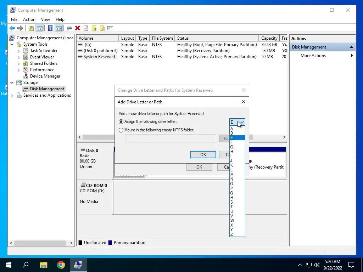The image size is (363, 272).
Task: Choose drive letter M from the list
Action: point(237,174)
